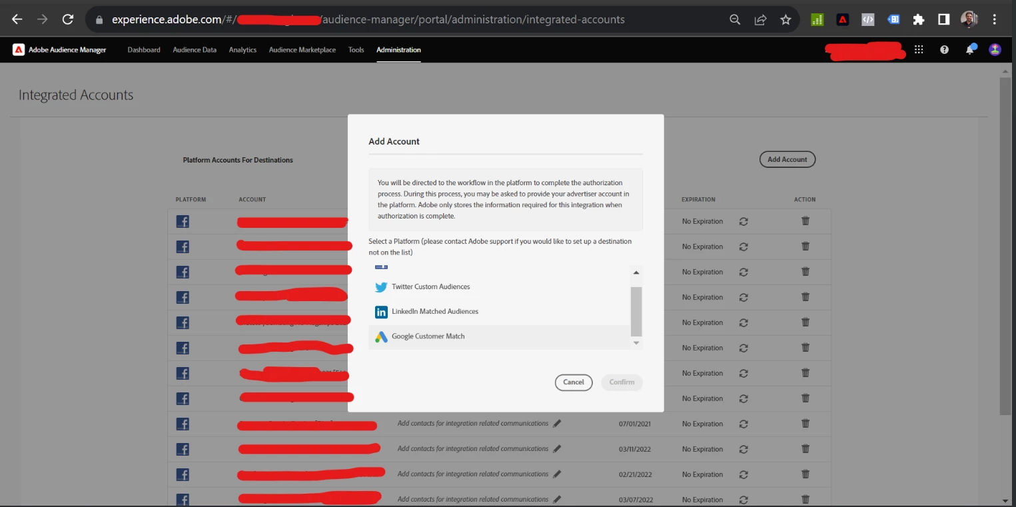Open the site lock info icon
The width and height of the screenshot is (1016, 507).
tap(99, 20)
